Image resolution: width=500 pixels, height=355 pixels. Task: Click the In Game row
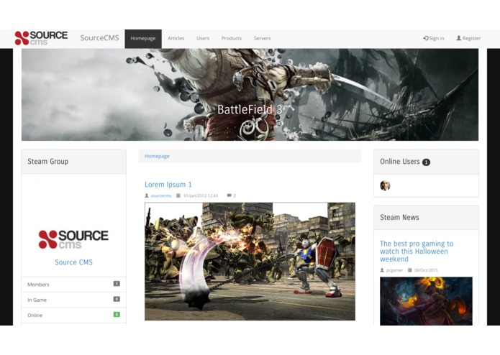73,300
